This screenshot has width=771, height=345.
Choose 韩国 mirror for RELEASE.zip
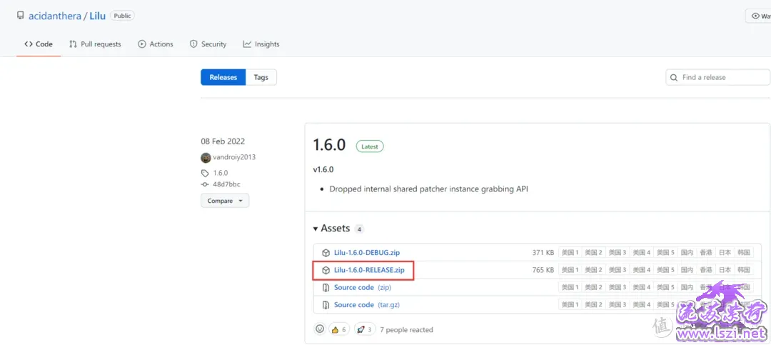tap(743, 270)
